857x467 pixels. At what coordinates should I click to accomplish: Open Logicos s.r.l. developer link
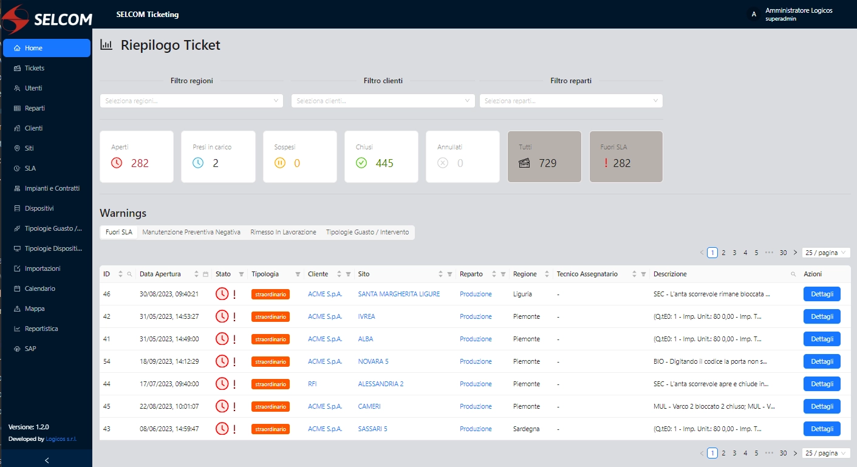point(61,439)
